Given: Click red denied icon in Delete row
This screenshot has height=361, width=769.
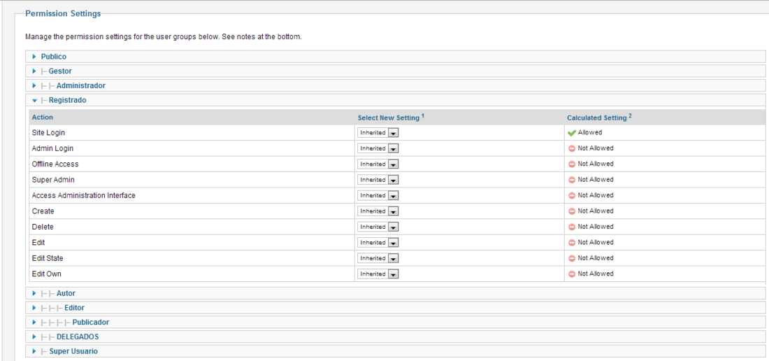Looking at the screenshot, I should click(x=571, y=227).
